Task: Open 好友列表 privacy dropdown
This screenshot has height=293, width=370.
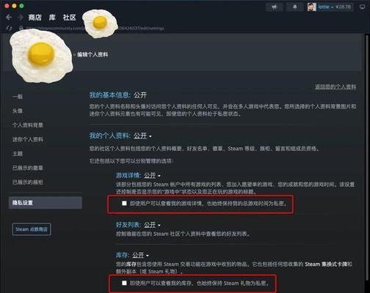Action: (x=152, y=225)
